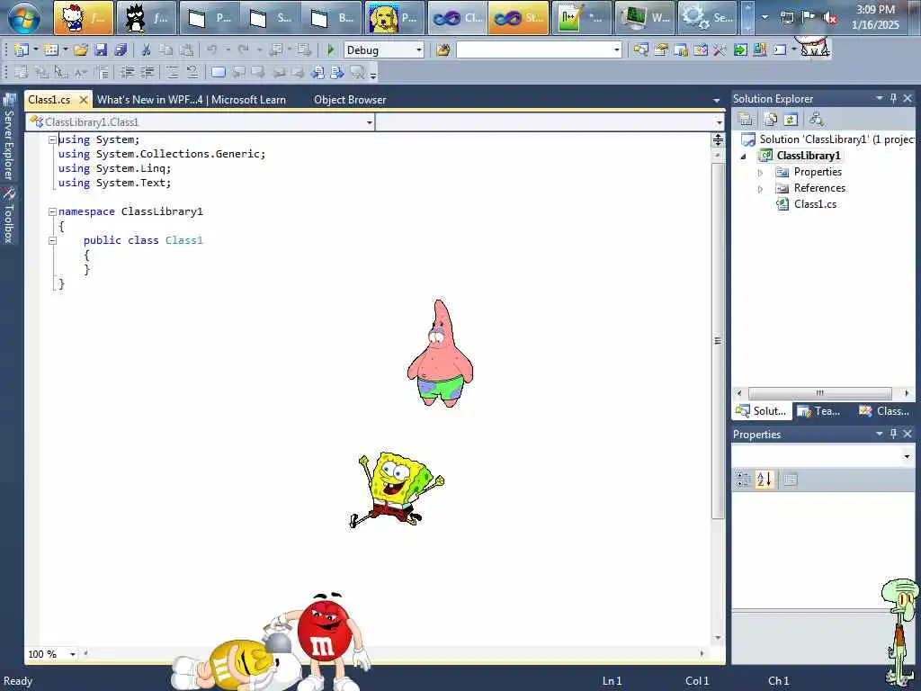Screen dimensions: 921x691
Task: Click the editor split-window handle above scrollbar
Action: 718,139
